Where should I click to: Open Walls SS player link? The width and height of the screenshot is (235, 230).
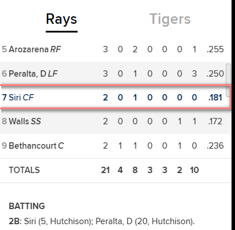pyautogui.click(x=25, y=121)
